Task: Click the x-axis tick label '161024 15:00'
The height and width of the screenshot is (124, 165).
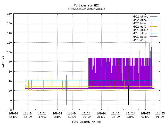Action: (13, 115)
